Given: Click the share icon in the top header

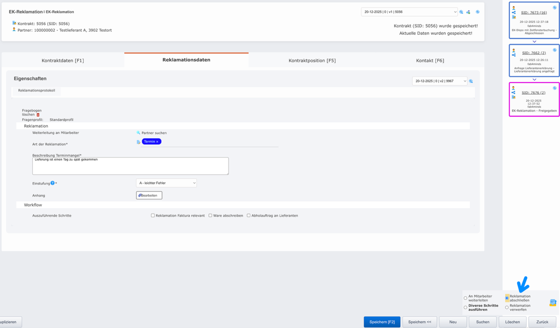Looking at the screenshot, I should pos(468,12).
